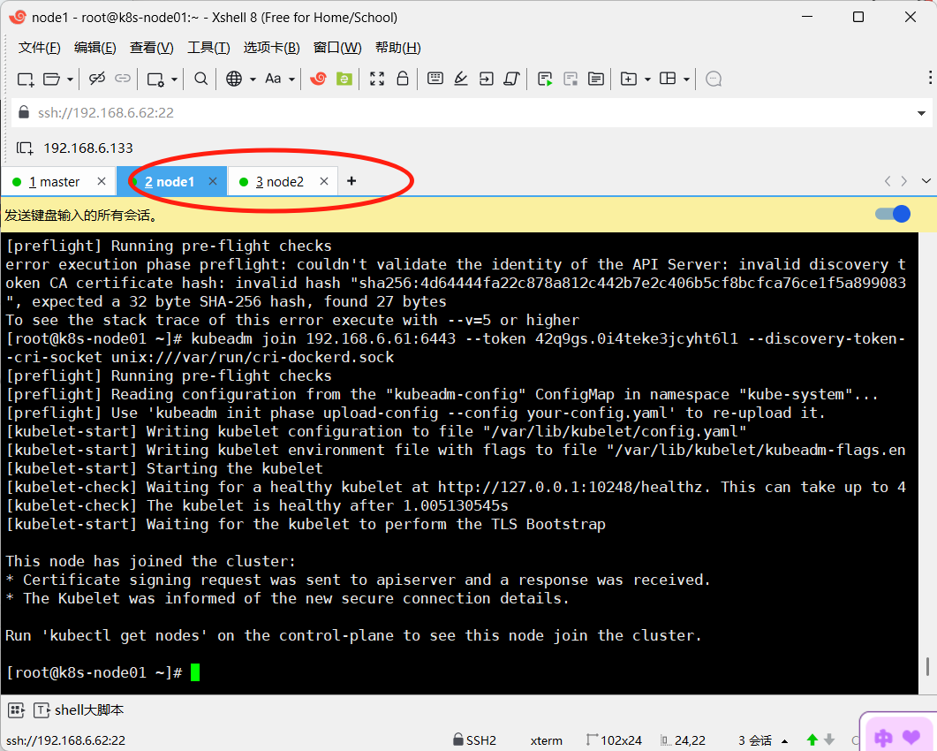Image resolution: width=937 pixels, height=751 pixels.
Task: Click the Stop Script greyed icon
Action: click(x=571, y=79)
